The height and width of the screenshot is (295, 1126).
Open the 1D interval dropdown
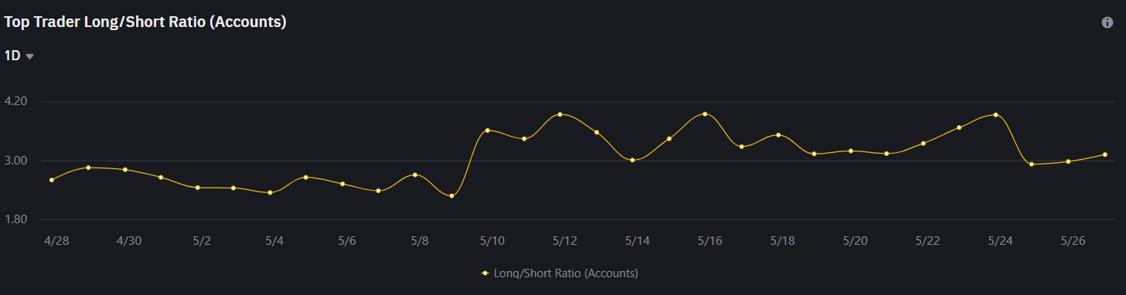(x=19, y=56)
